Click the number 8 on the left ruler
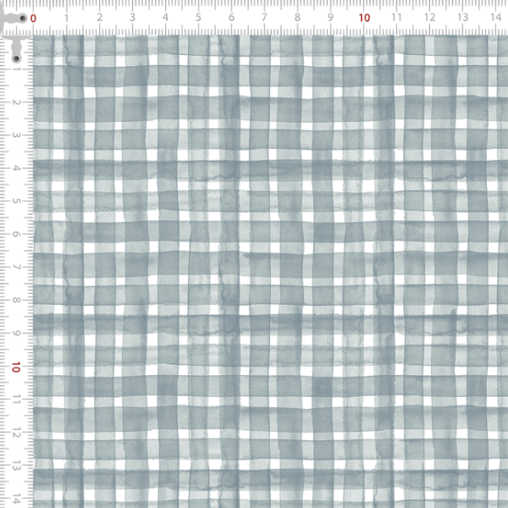 pos(16,301)
